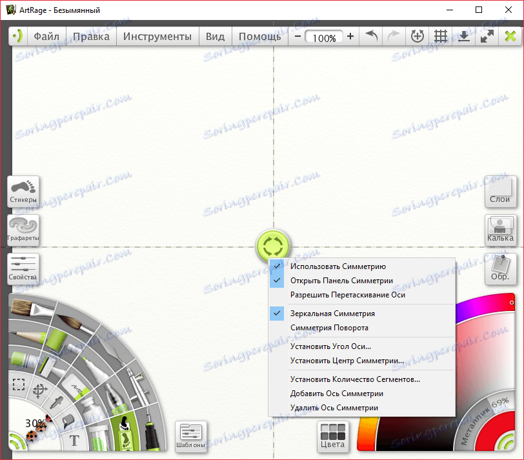
Task: Open the Вид menu
Action: [215, 36]
